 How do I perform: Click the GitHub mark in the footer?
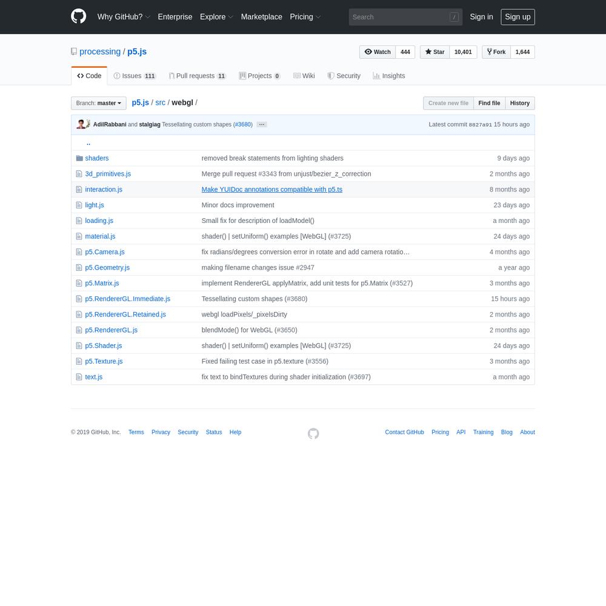click(313, 434)
